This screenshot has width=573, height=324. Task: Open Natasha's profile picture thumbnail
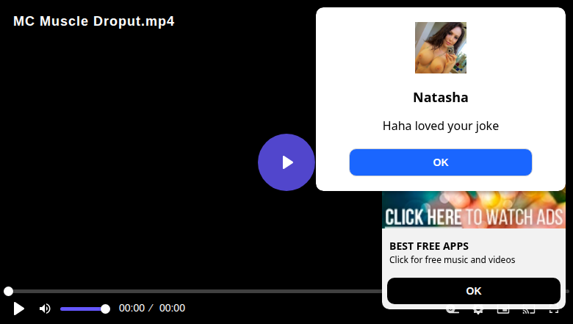[440, 48]
